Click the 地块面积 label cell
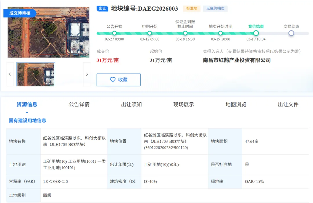The width and height of the screenshot is (313, 203). [x=225, y=141]
